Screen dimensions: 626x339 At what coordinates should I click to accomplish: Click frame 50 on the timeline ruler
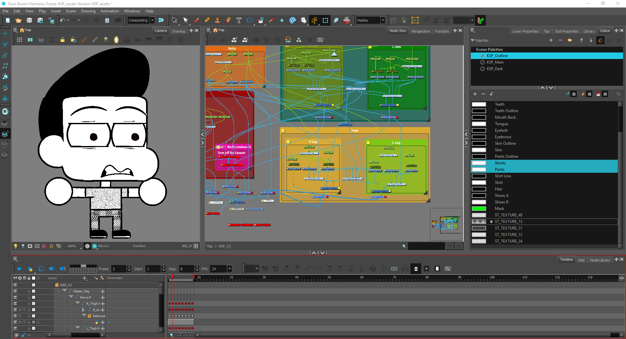(329, 278)
